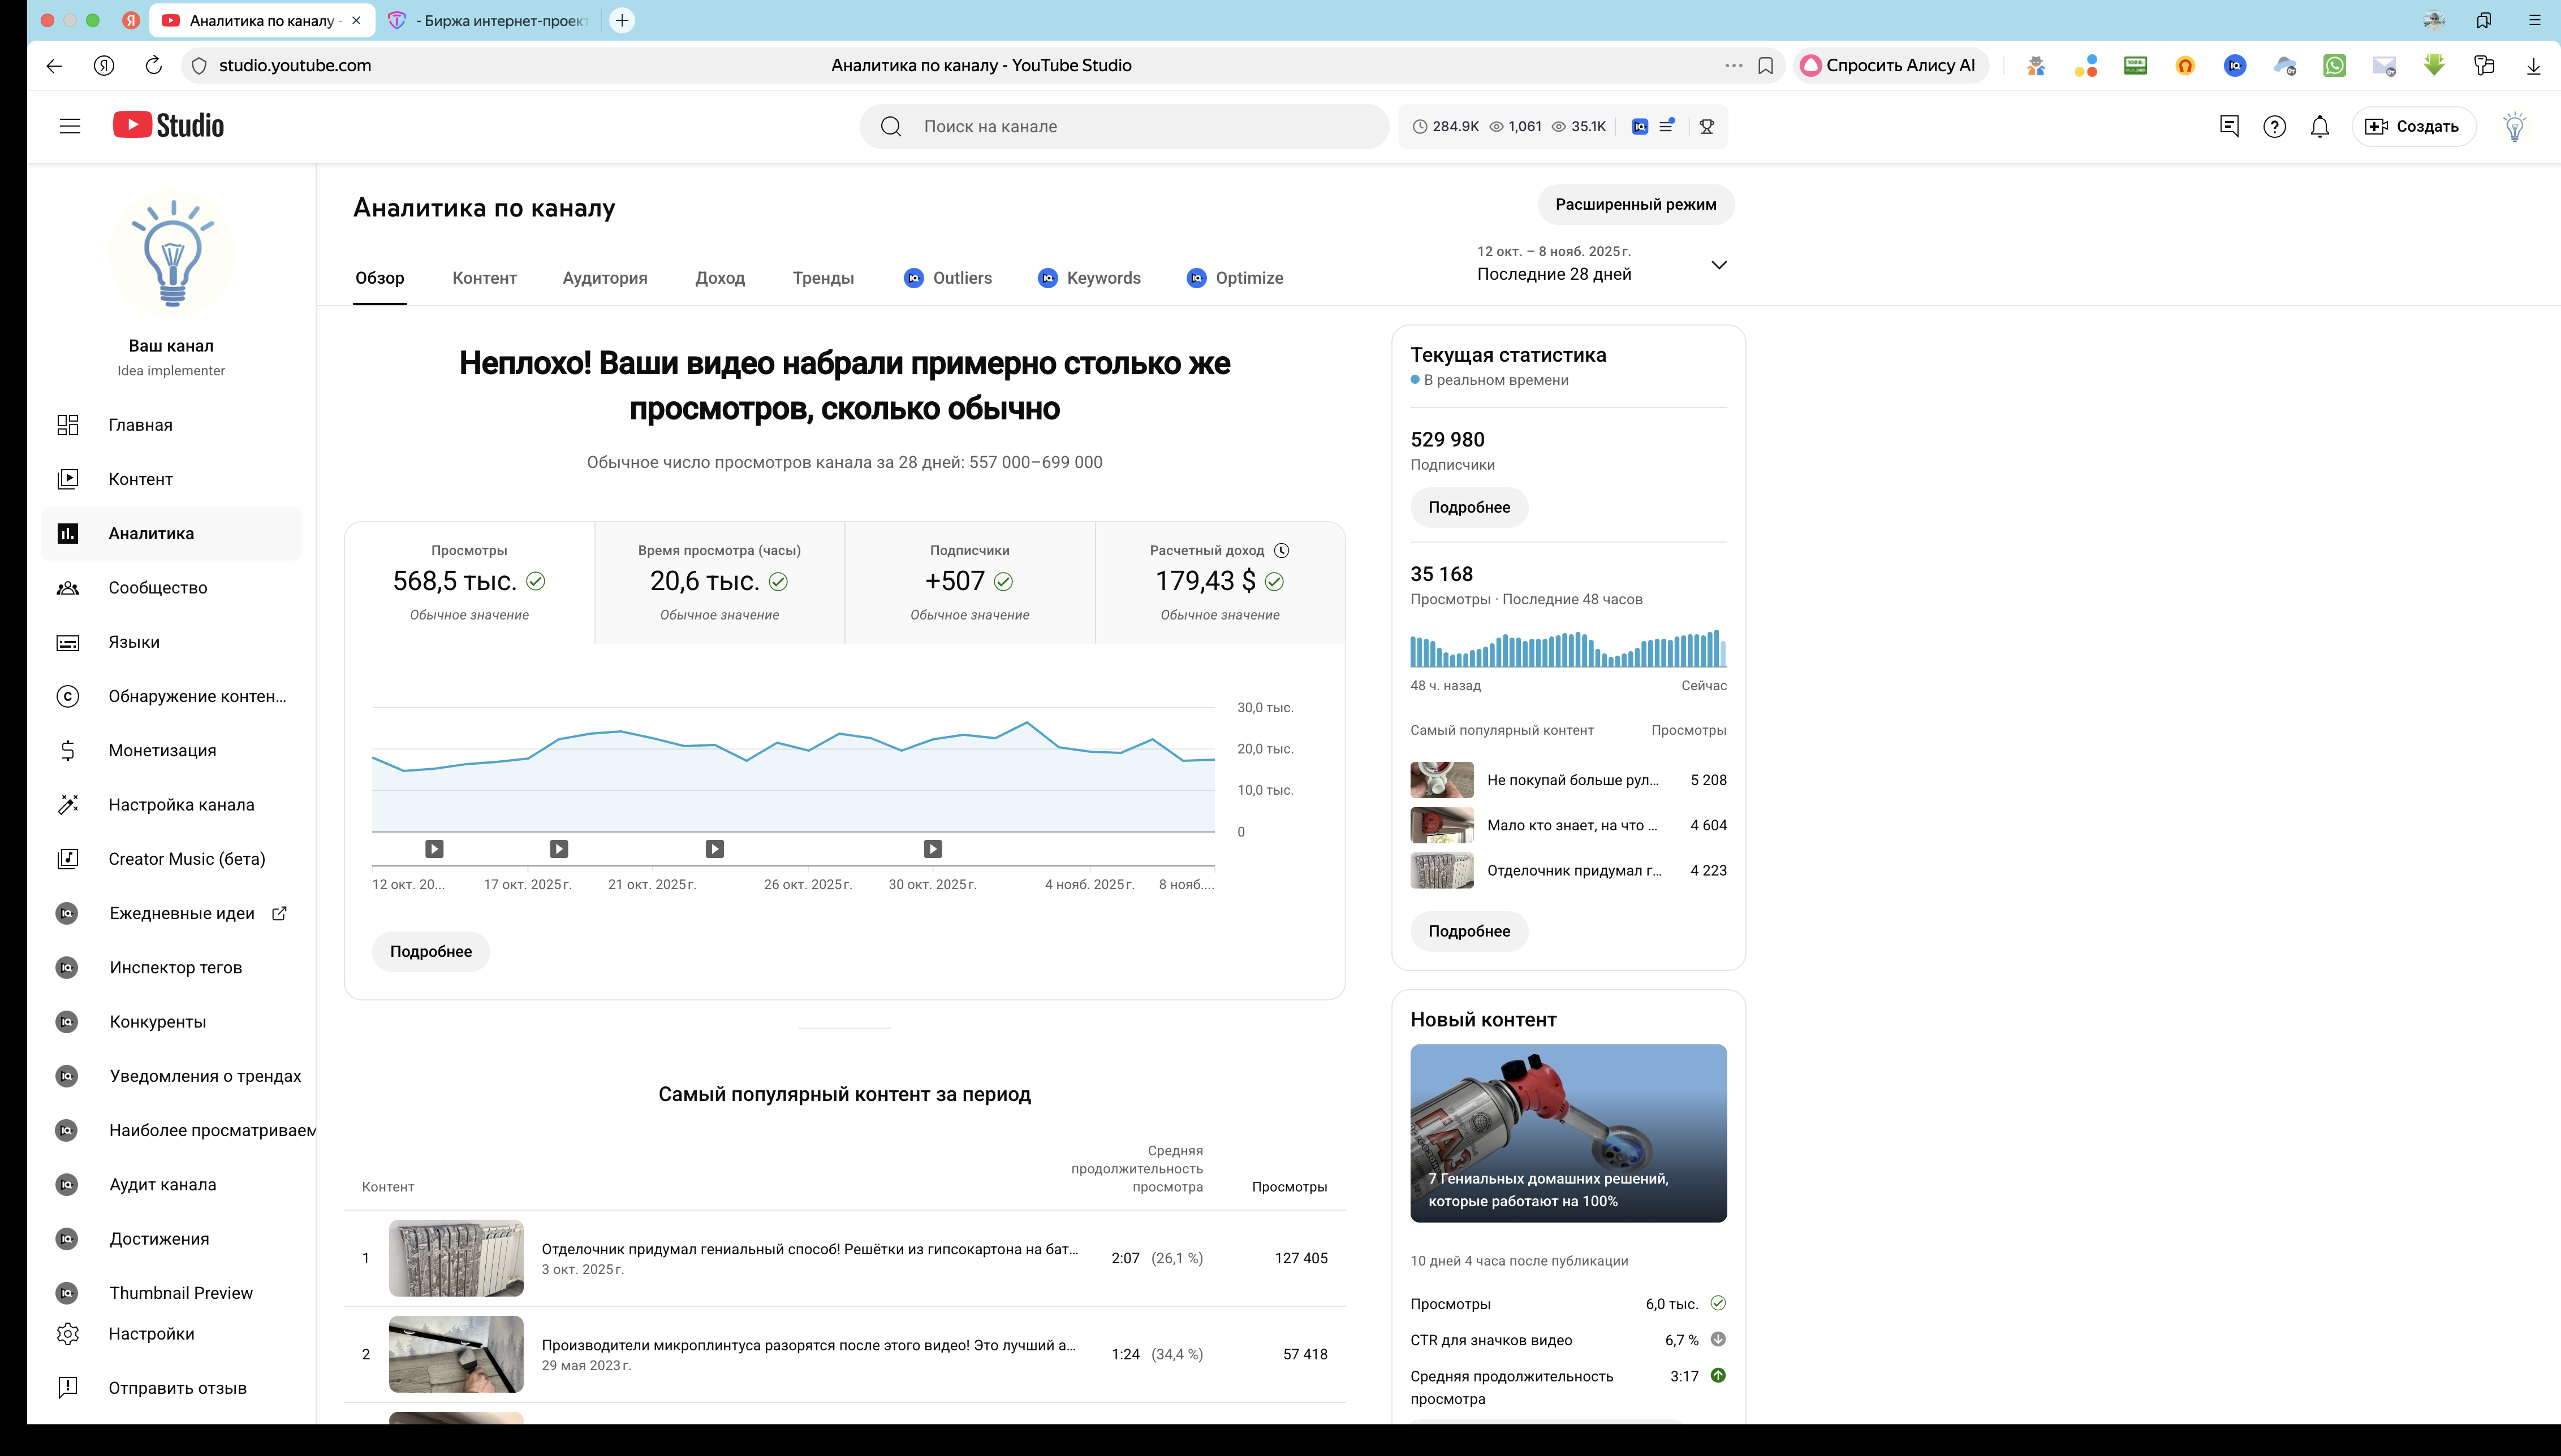Open the help question mark icon
Image resolution: width=2561 pixels, height=1456 pixels.
[x=2274, y=127]
